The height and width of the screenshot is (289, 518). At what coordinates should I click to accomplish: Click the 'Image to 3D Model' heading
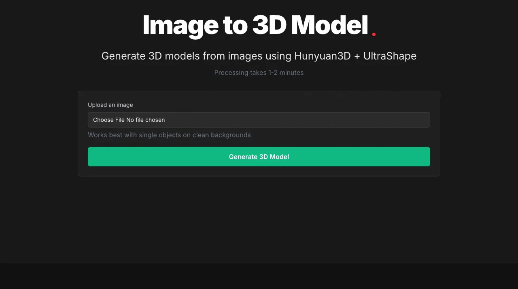(255, 25)
